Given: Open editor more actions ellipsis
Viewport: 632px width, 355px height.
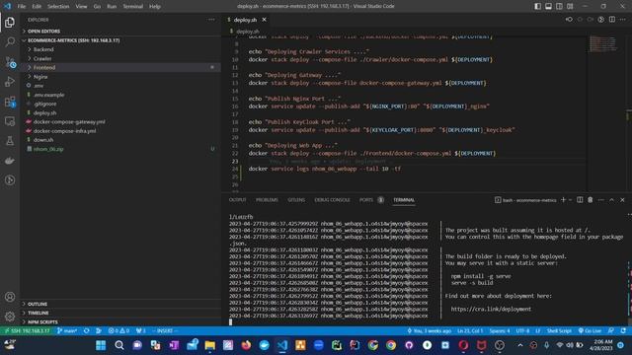Looking at the screenshot, I should pyautogui.click(x=623, y=20).
